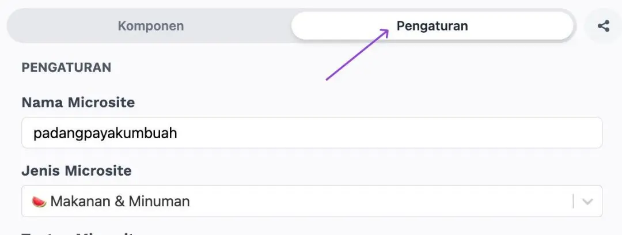The width and height of the screenshot is (622, 235).
Task: Click the "padangpayakumbuah" text
Action: tap(105, 134)
